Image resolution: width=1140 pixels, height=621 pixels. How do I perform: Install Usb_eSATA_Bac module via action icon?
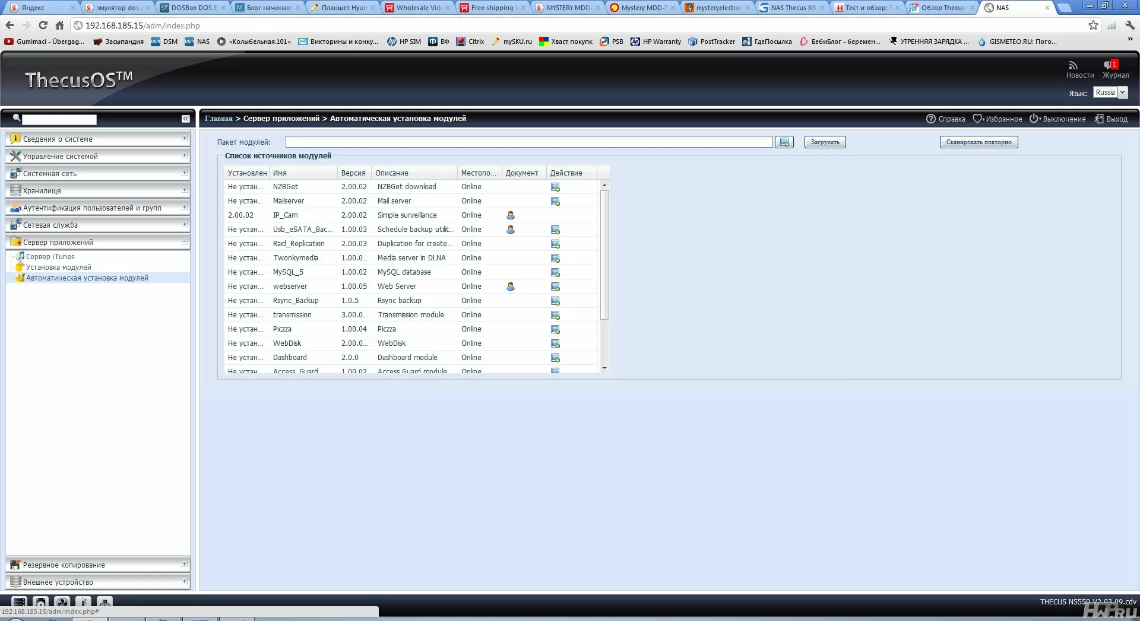pyautogui.click(x=555, y=230)
